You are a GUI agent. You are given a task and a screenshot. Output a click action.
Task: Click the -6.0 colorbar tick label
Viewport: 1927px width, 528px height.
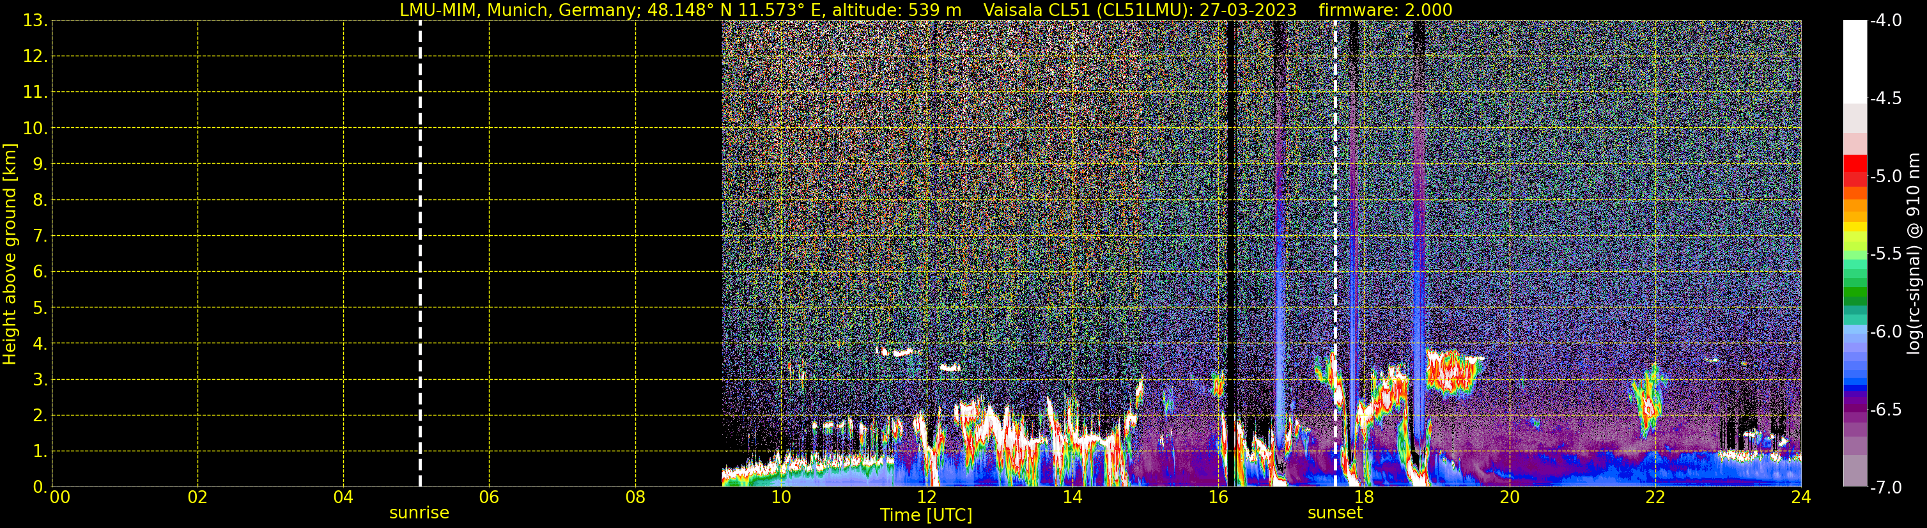[x=1885, y=331]
